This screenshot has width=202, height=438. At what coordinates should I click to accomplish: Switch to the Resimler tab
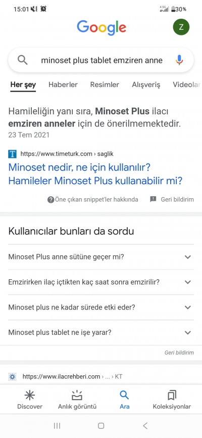(x=105, y=84)
